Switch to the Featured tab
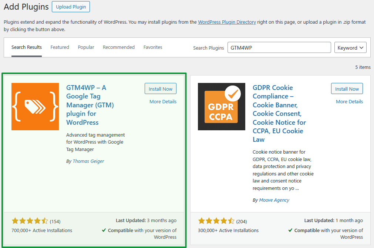This screenshot has height=248, width=374. [60, 47]
